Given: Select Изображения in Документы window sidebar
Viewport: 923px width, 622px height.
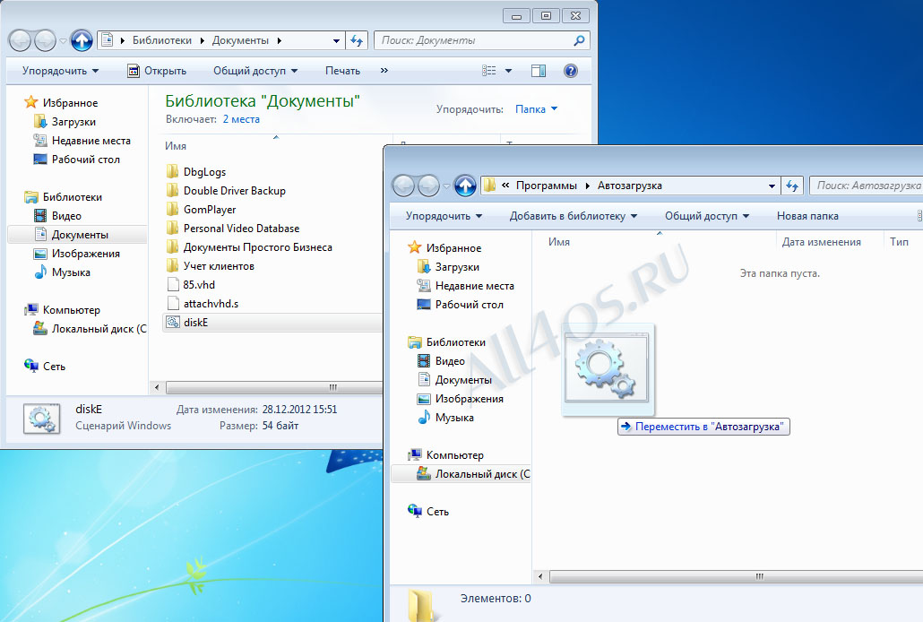Looking at the screenshot, I should click(x=76, y=254).
